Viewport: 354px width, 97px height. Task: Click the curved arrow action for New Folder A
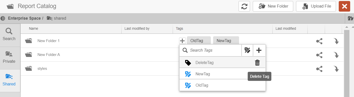[336, 55]
